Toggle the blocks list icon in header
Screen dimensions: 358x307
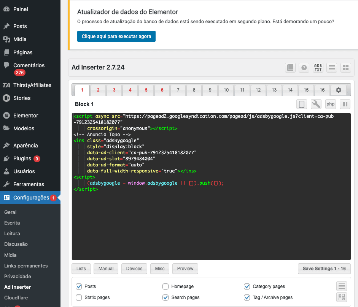(x=332, y=68)
